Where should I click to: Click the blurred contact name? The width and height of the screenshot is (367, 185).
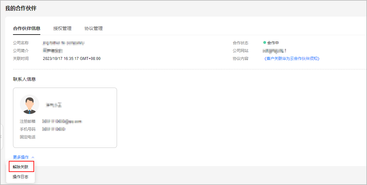[54, 105]
